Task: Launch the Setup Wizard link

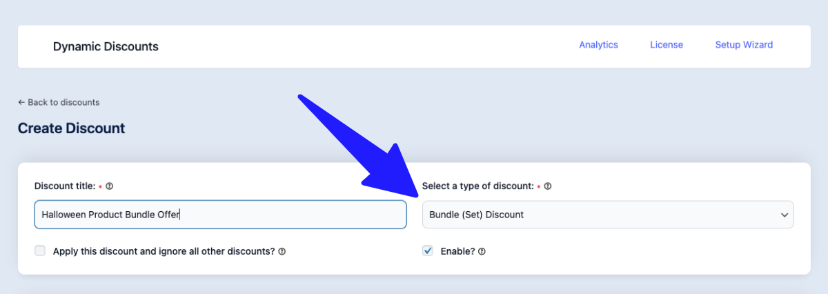Action: point(743,45)
